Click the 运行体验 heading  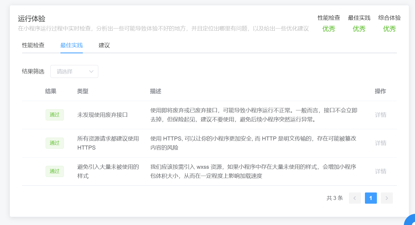[x=32, y=19]
